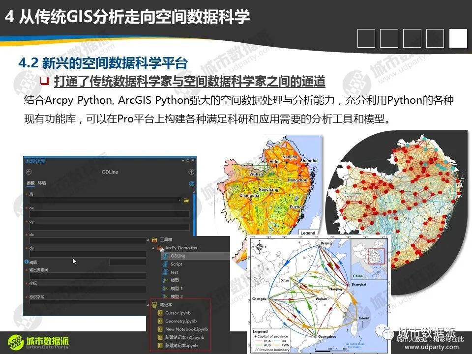
Task: Click the first dark slide progress square
Action: tap(366, 38)
